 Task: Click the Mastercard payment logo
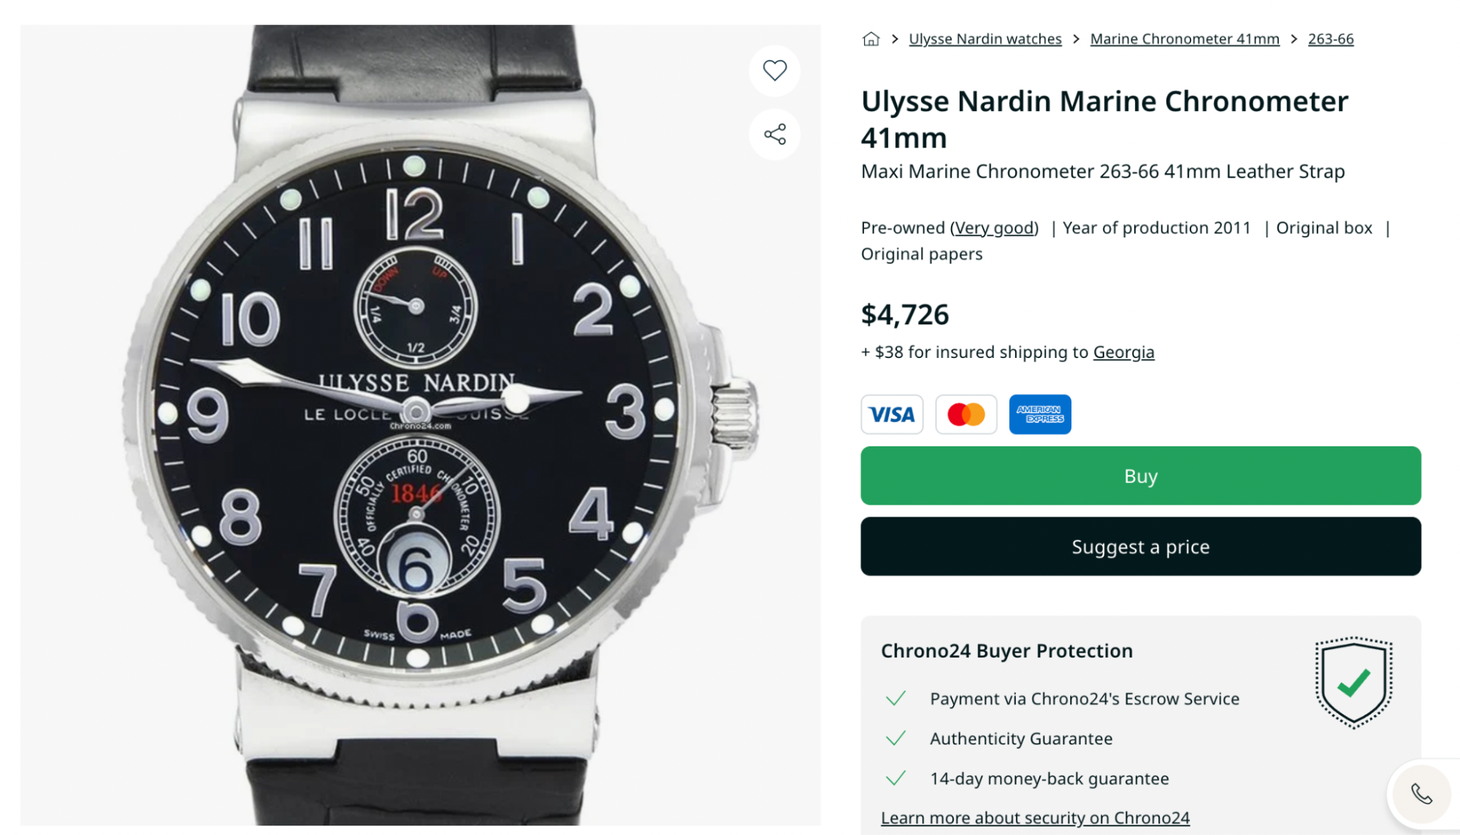coord(966,414)
